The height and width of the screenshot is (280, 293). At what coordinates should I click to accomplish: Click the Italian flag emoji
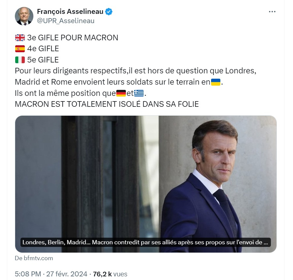20,60
